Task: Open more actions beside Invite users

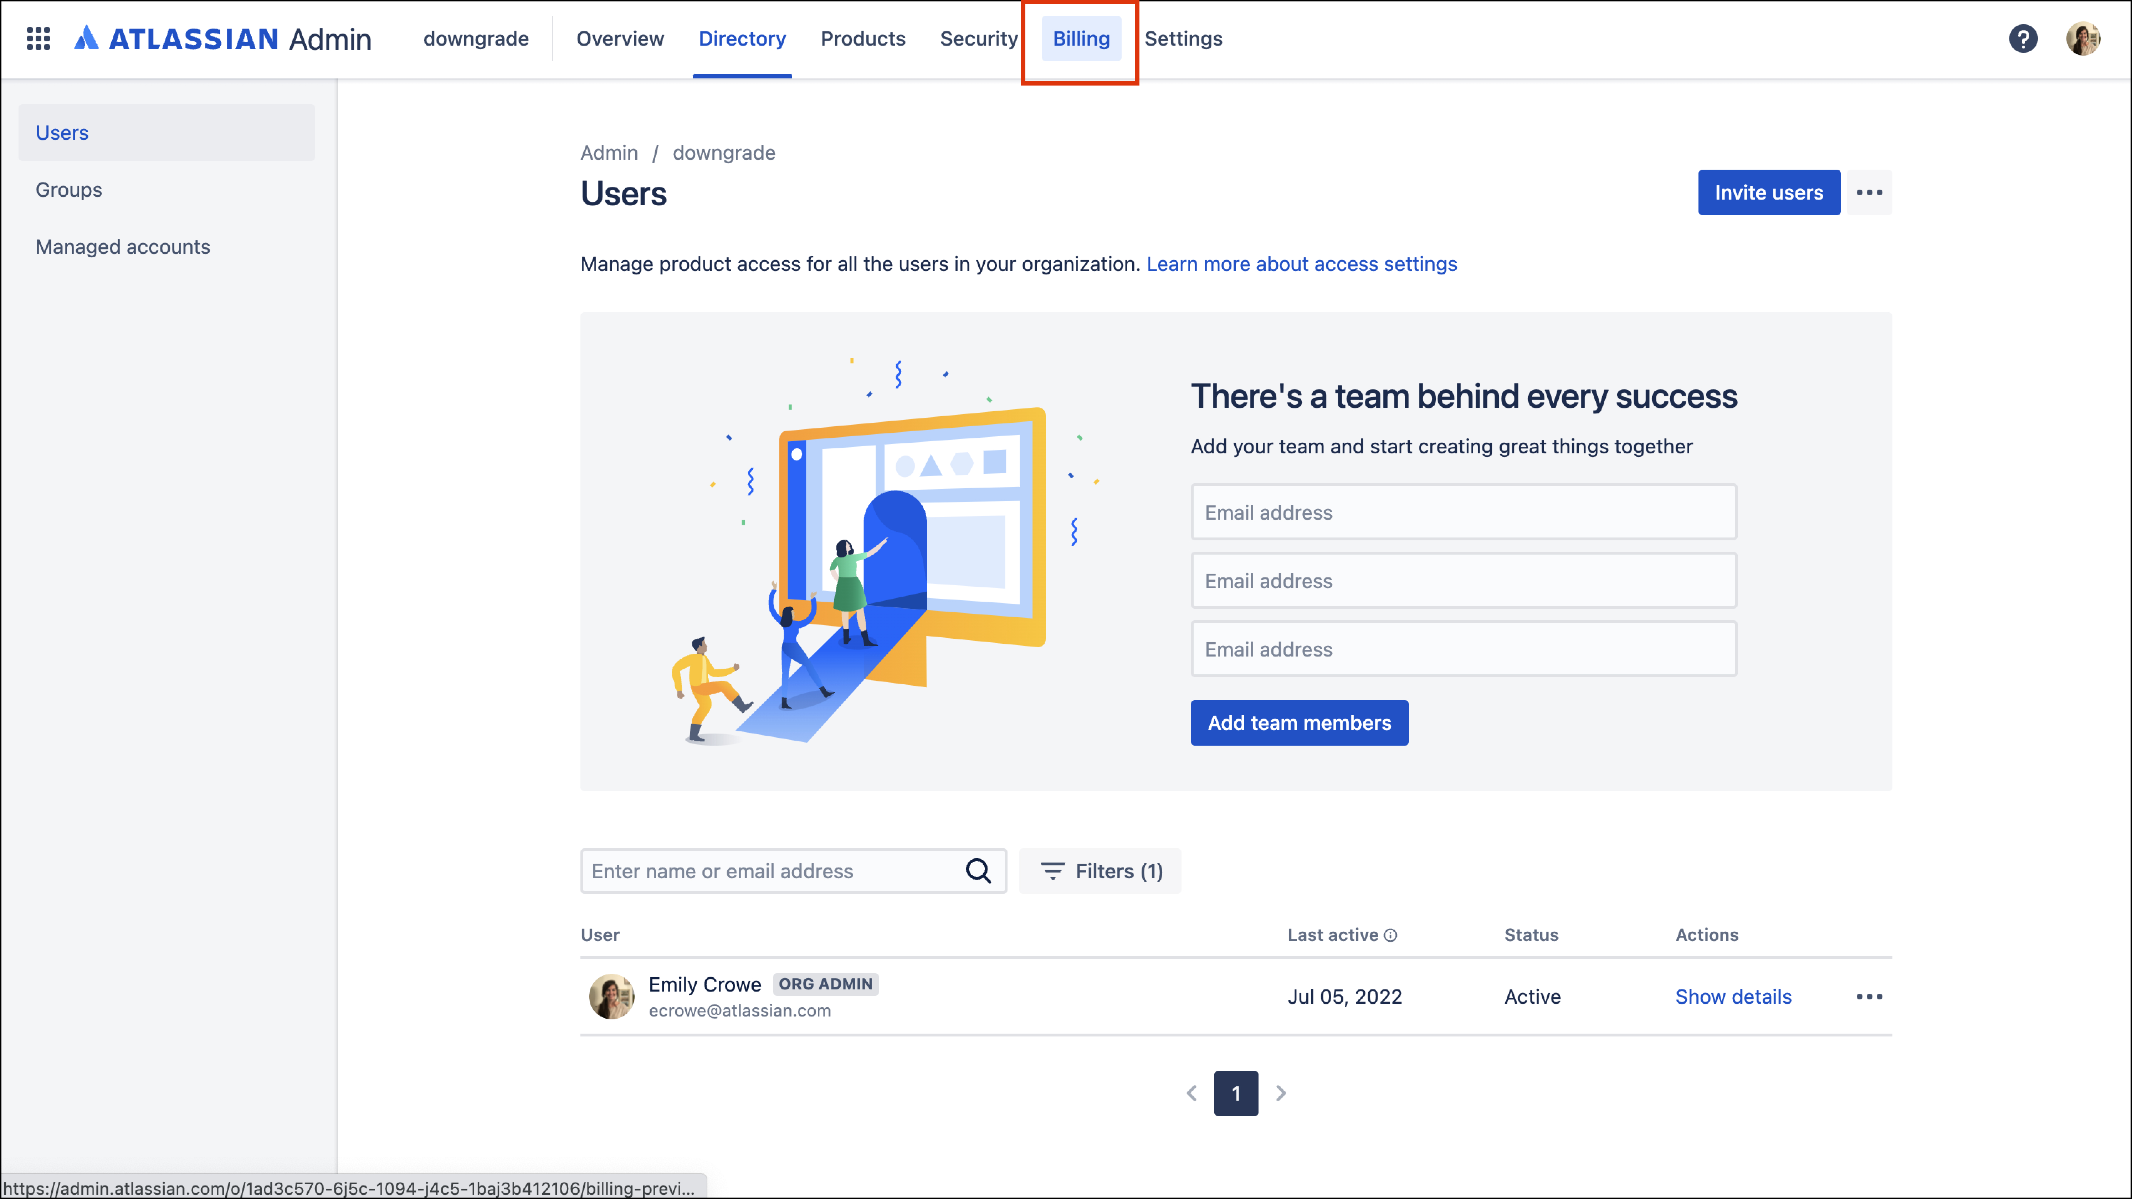Action: (1869, 193)
